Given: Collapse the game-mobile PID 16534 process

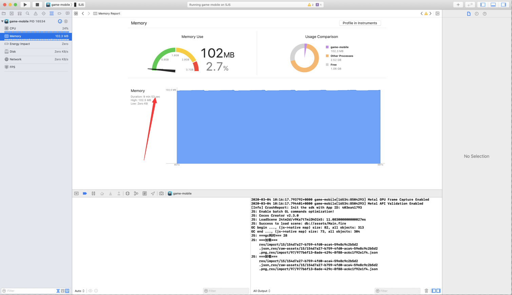Looking at the screenshot, I should click(x=2, y=21).
